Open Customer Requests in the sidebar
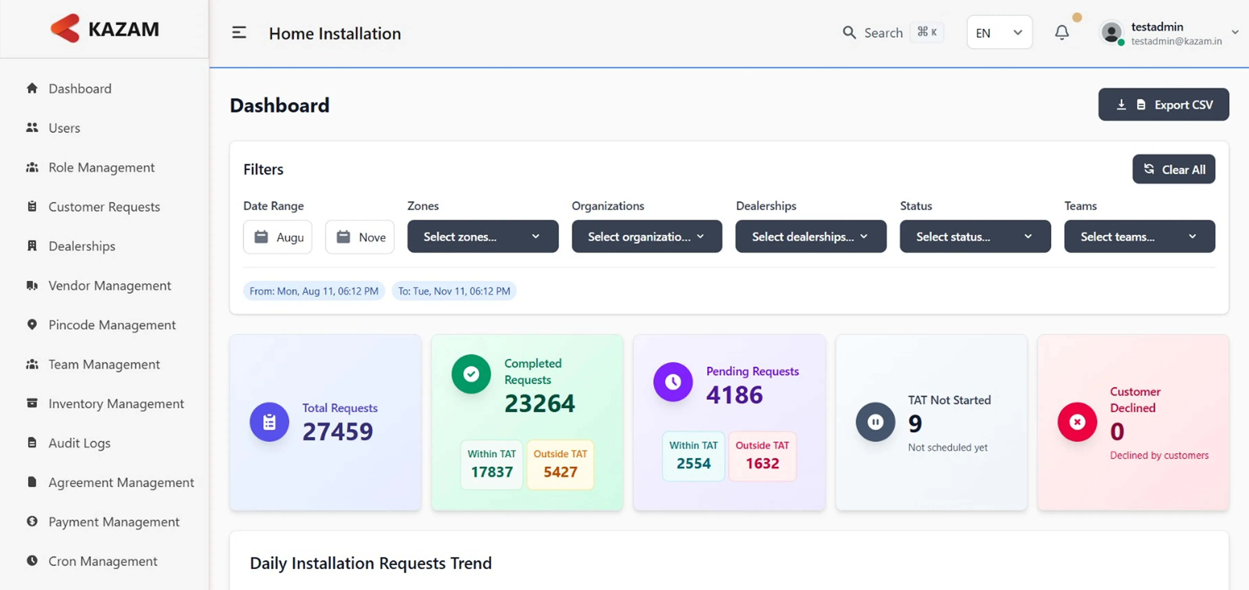 click(x=104, y=206)
